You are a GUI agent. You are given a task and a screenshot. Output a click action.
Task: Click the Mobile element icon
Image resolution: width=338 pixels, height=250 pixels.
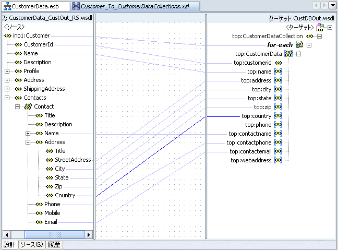(x=39, y=213)
